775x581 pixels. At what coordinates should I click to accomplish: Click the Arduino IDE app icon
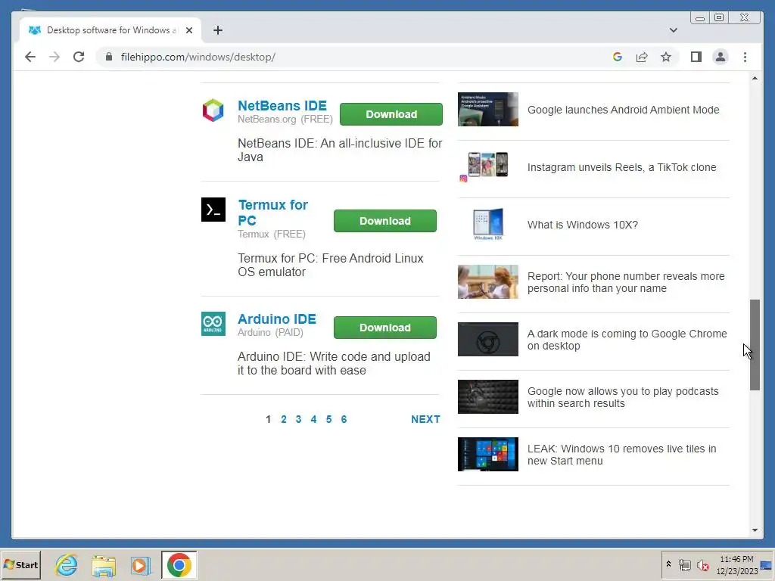point(213,324)
